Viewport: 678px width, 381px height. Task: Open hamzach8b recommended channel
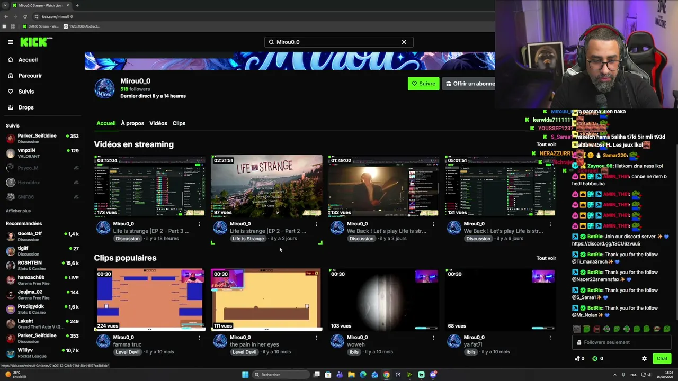pos(42,280)
